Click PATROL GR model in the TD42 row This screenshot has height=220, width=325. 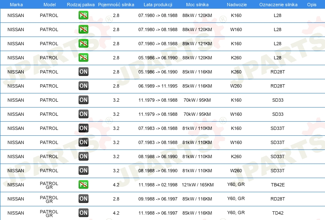point(49,213)
